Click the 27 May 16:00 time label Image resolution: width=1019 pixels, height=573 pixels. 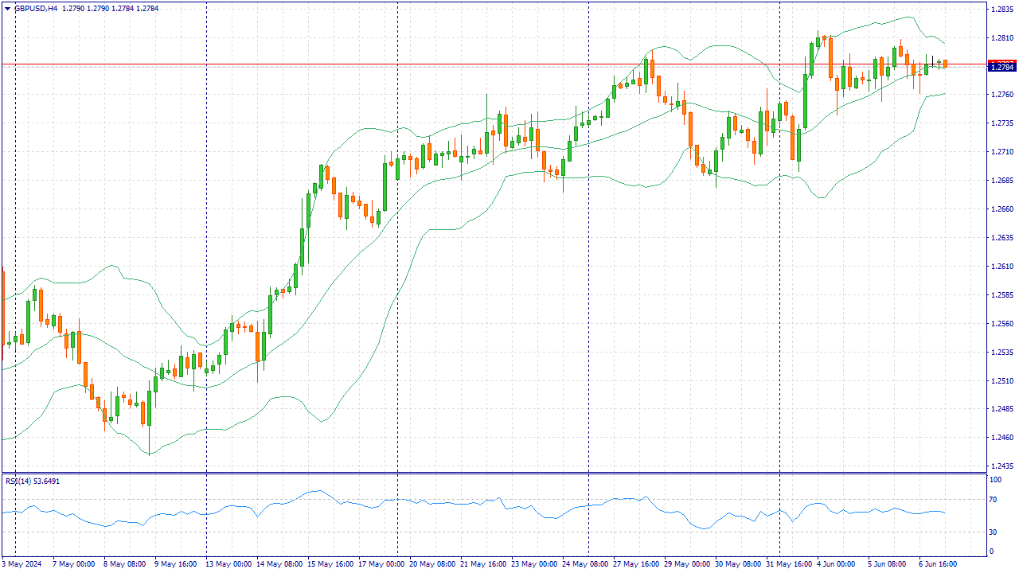pos(637,564)
